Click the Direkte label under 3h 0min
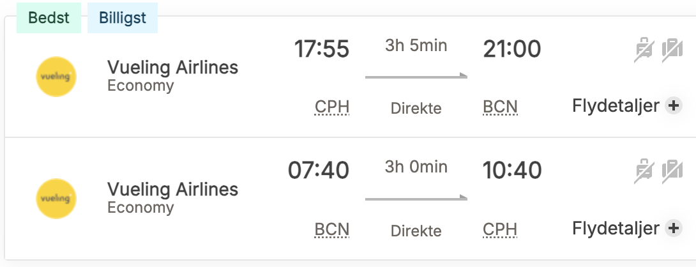This screenshot has width=696, height=267. click(x=416, y=230)
